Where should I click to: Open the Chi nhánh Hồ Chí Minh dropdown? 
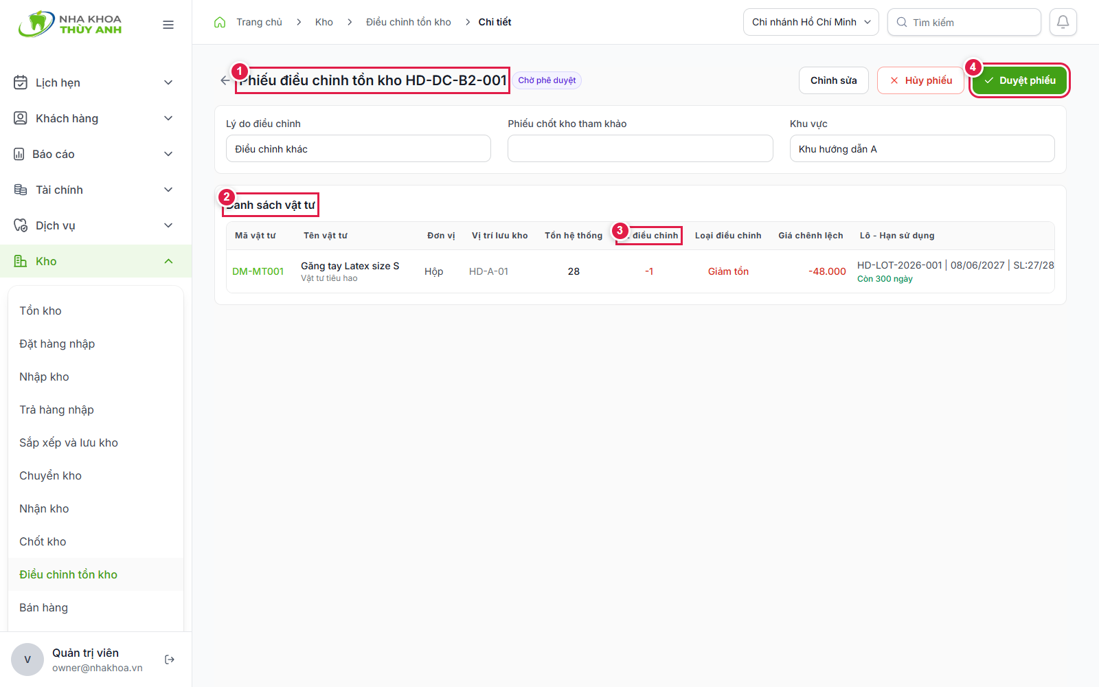tap(811, 22)
